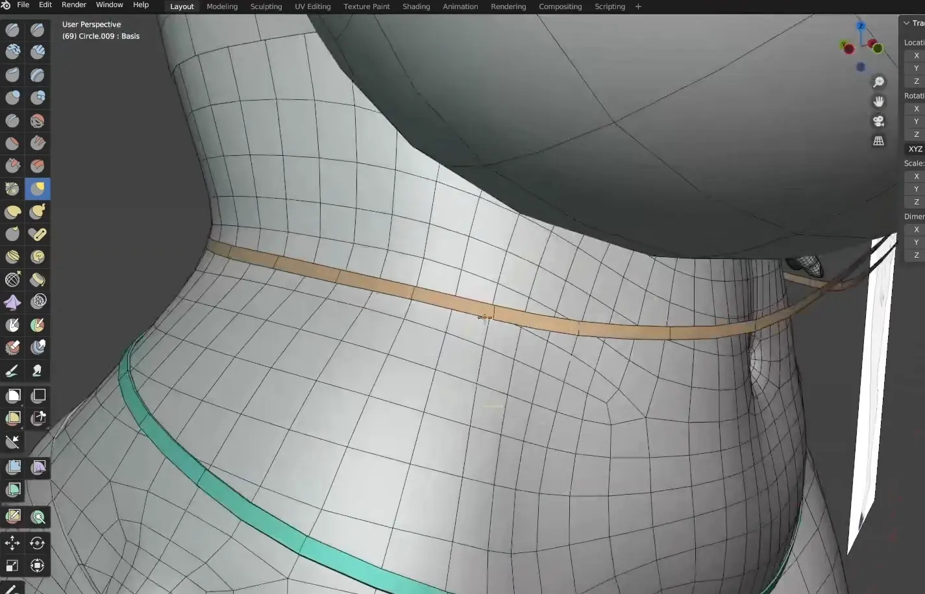
Task: Switch between perspective and orthographic view
Action: [878, 141]
